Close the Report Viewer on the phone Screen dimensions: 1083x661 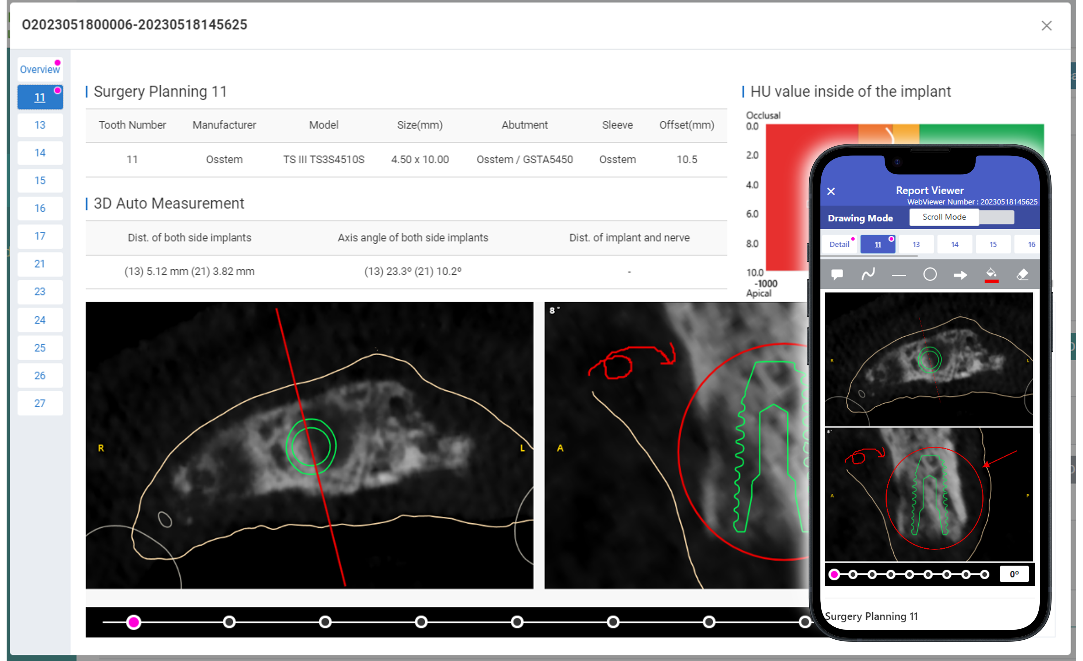831,191
